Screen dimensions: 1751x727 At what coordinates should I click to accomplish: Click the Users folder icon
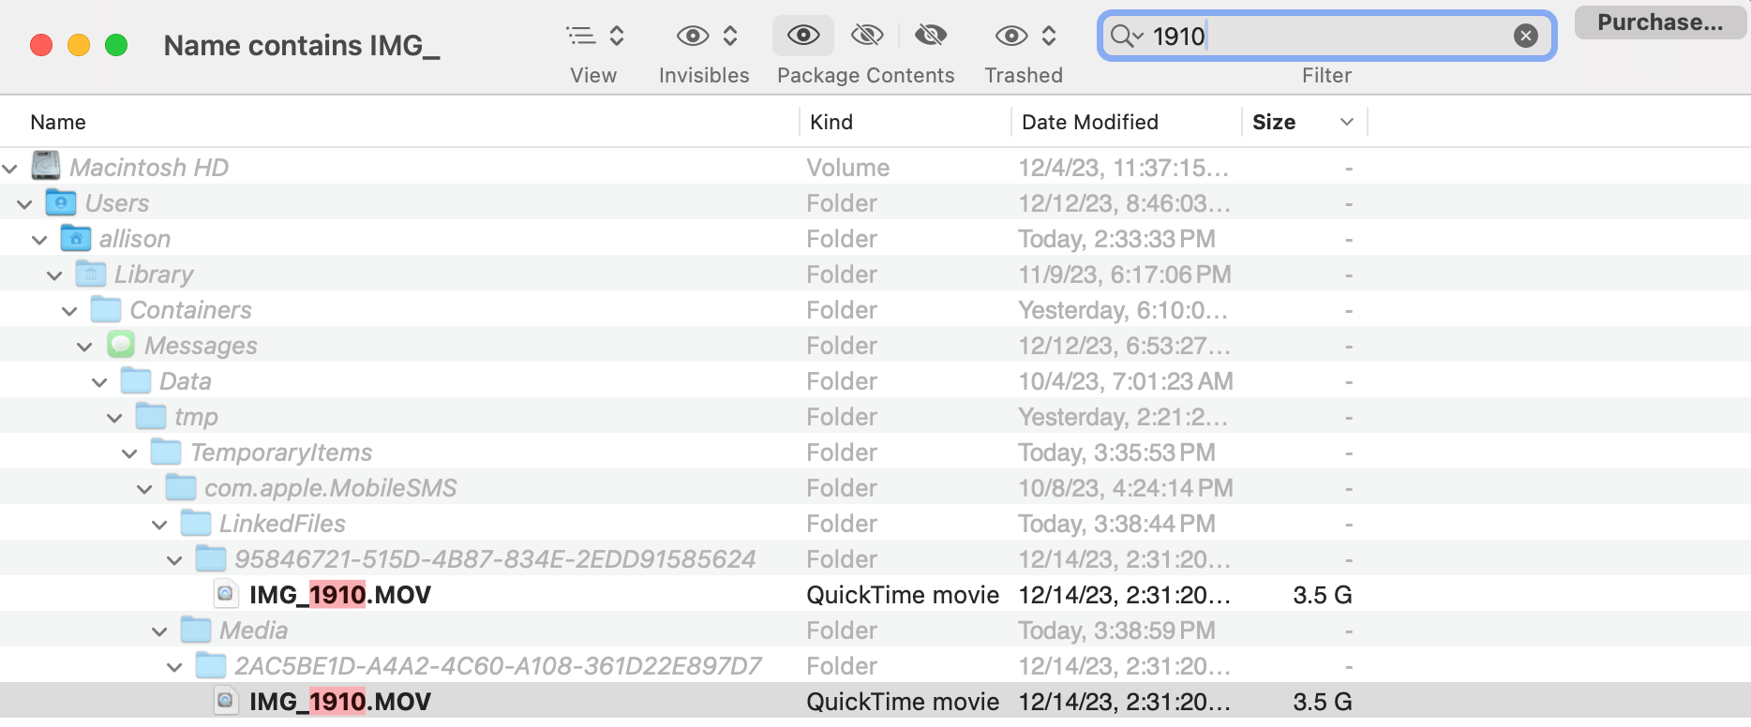pyautogui.click(x=61, y=202)
